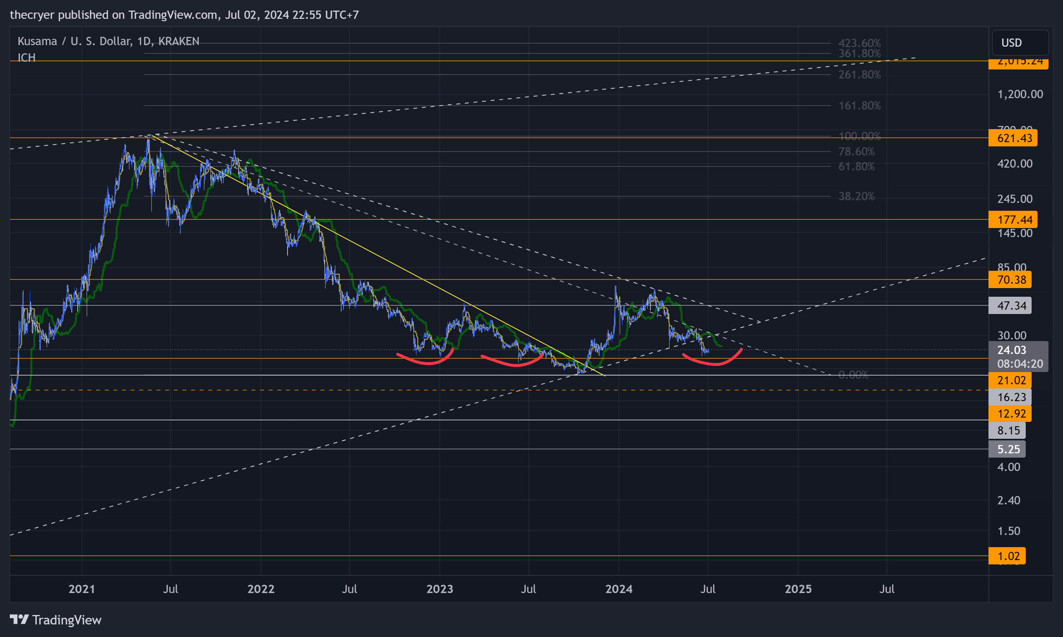Click the 245.00 price scale value
This screenshot has height=637, width=1063.
[x=1014, y=198]
